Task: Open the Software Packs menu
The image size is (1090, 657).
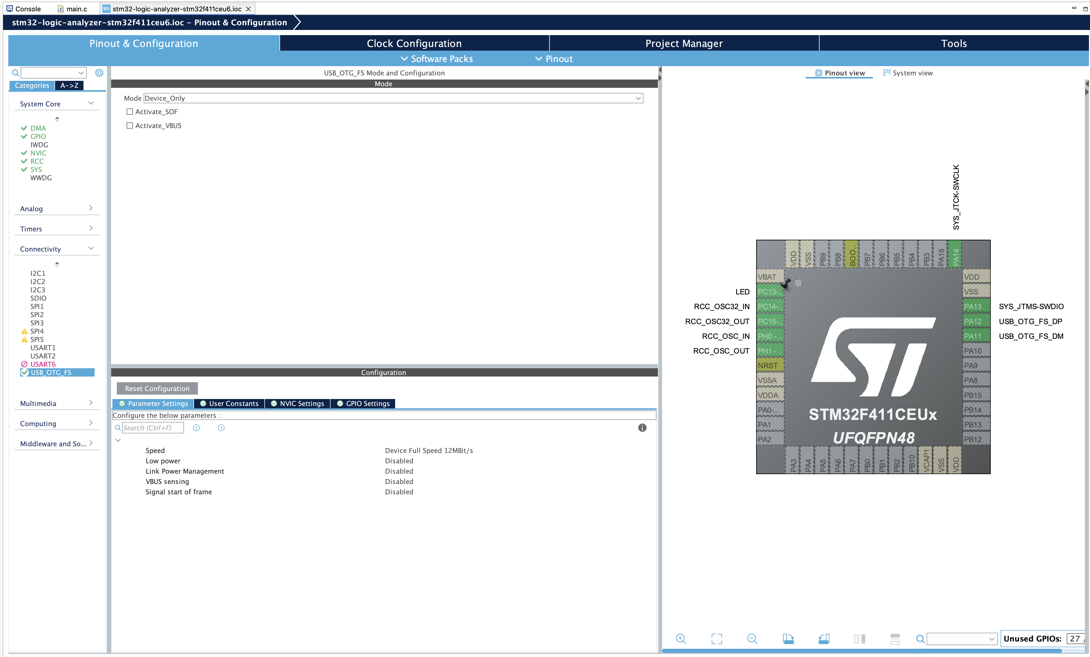Action: coord(437,59)
